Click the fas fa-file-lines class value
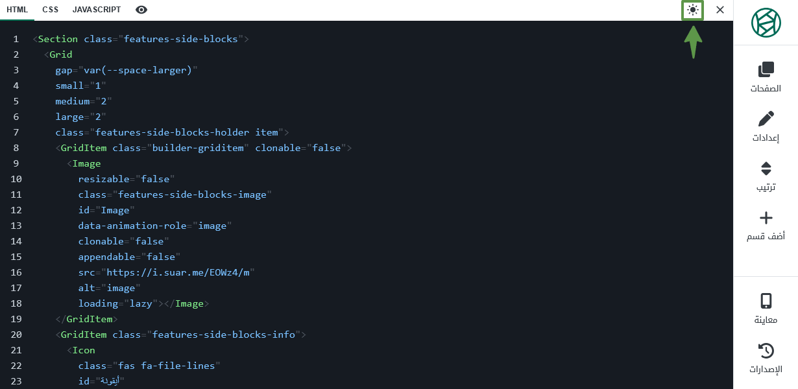798x389 pixels. click(x=166, y=366)
